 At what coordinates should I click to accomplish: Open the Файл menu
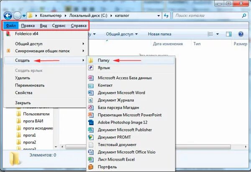11,26
